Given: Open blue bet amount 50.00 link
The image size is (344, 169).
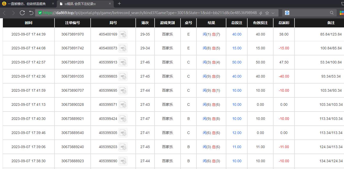Looking at the screenshot, I should (x=237, y=62).
